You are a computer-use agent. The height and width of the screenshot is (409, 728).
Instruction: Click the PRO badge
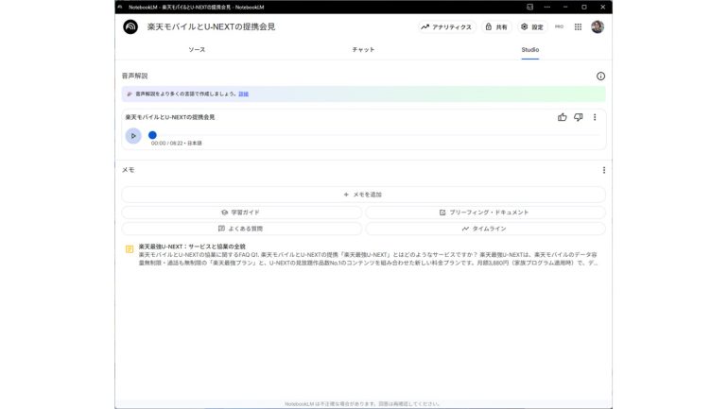pyautogui.click(x=559, y=26)
